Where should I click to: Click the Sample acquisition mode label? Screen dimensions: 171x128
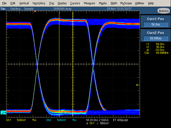[29, 9]
